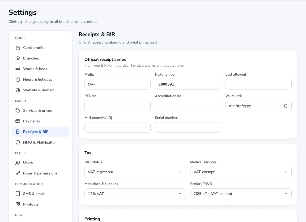306x222 pixels.
Task: Click the Wards & beds bed icon
Action: pyautogui.click(x=18, y=69)
